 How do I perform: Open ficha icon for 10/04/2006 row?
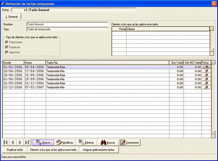[206, 71]
